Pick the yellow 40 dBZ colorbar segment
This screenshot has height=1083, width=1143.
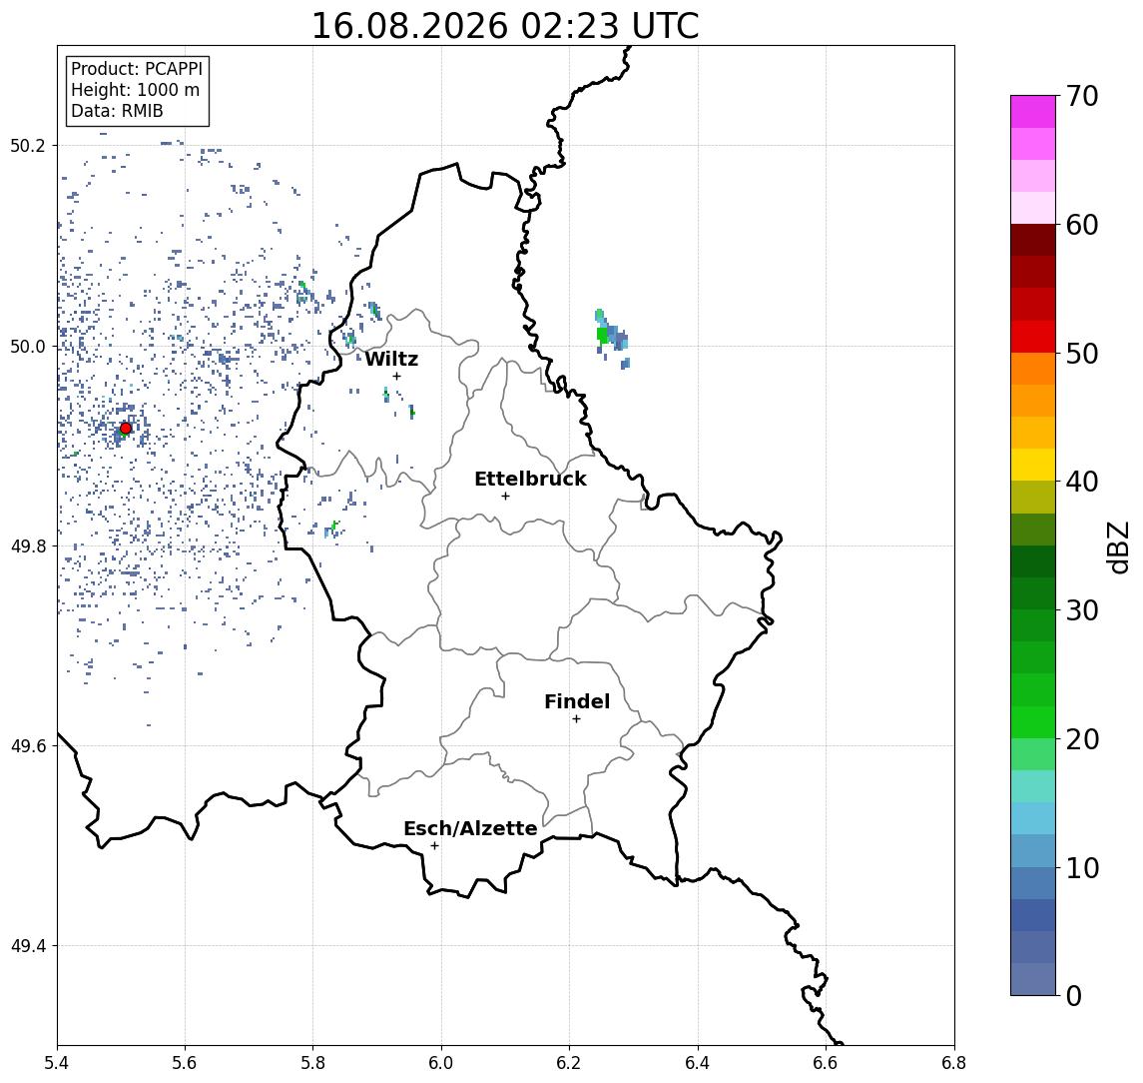(1033, 466)
